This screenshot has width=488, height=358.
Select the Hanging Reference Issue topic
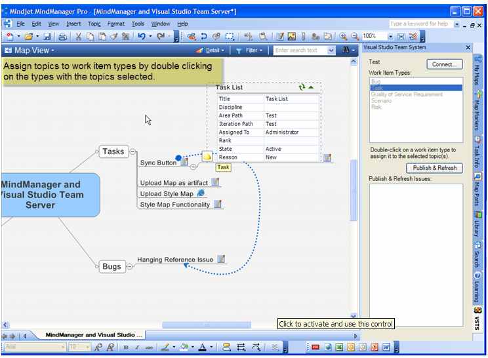point(175,260)
